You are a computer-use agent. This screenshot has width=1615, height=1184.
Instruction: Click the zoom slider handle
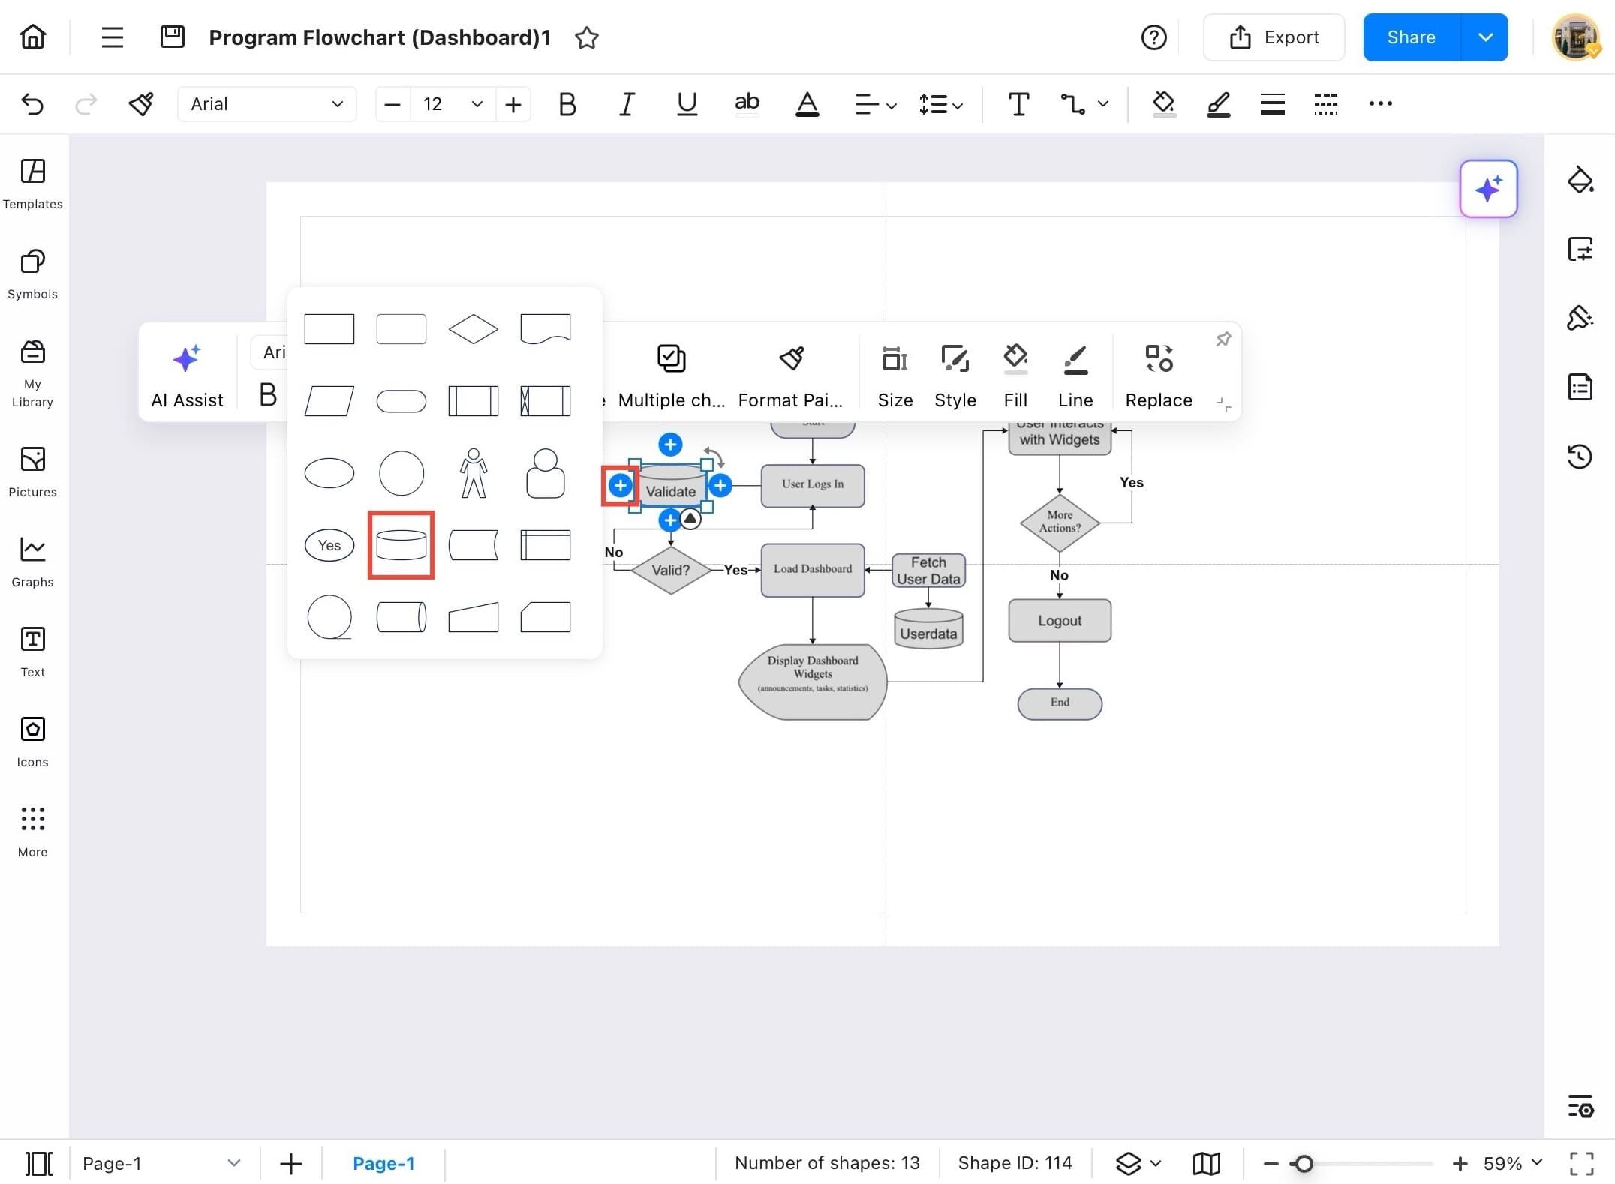pos(1304,1163)
